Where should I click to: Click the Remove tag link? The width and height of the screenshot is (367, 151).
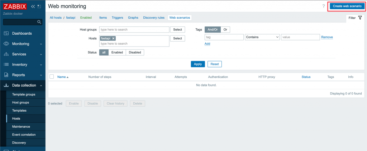click(327, 37)
